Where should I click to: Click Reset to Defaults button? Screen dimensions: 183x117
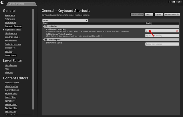172,15
